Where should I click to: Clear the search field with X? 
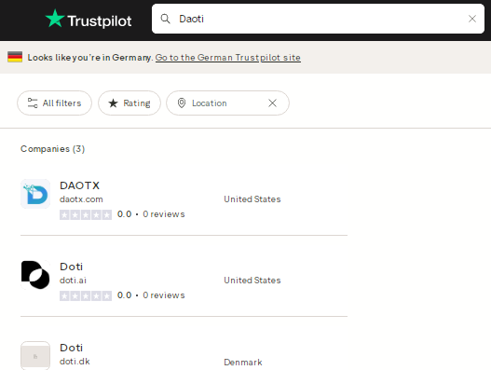472,19
